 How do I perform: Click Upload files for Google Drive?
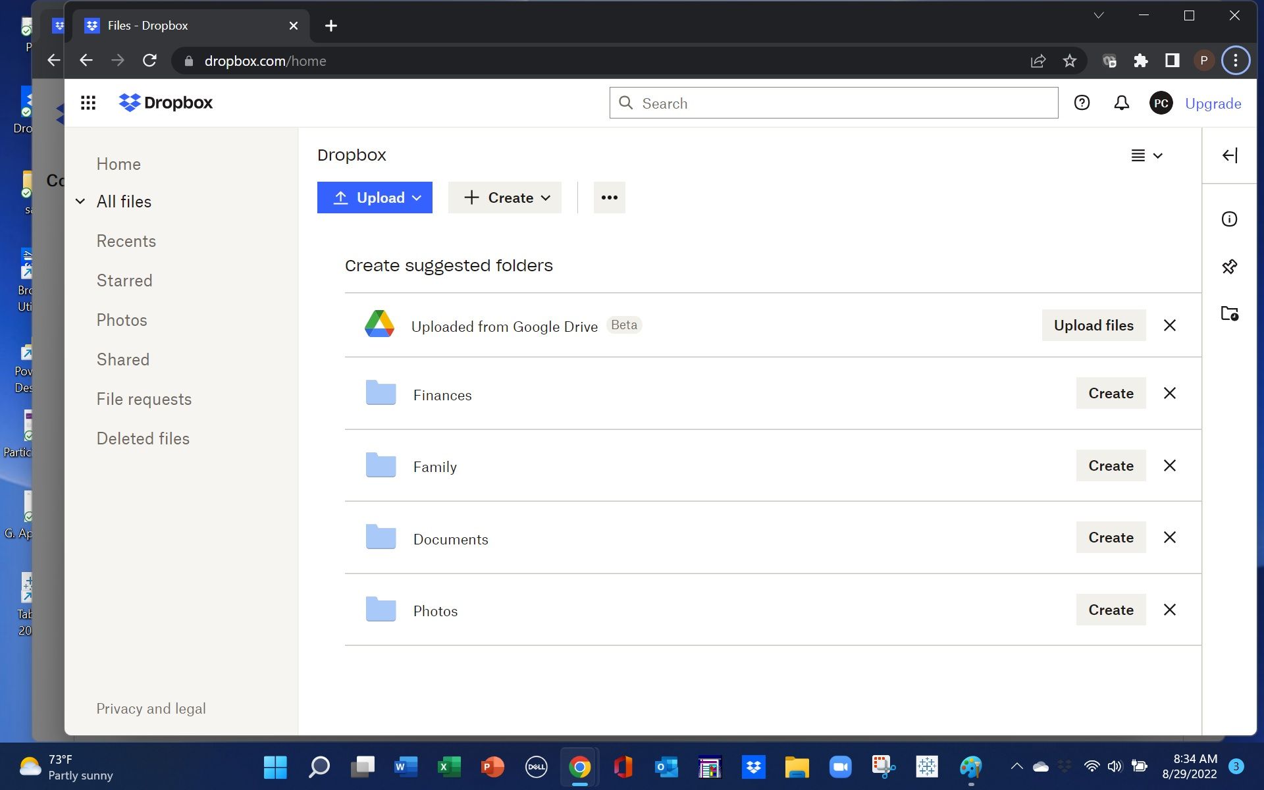pos(1093,325)
